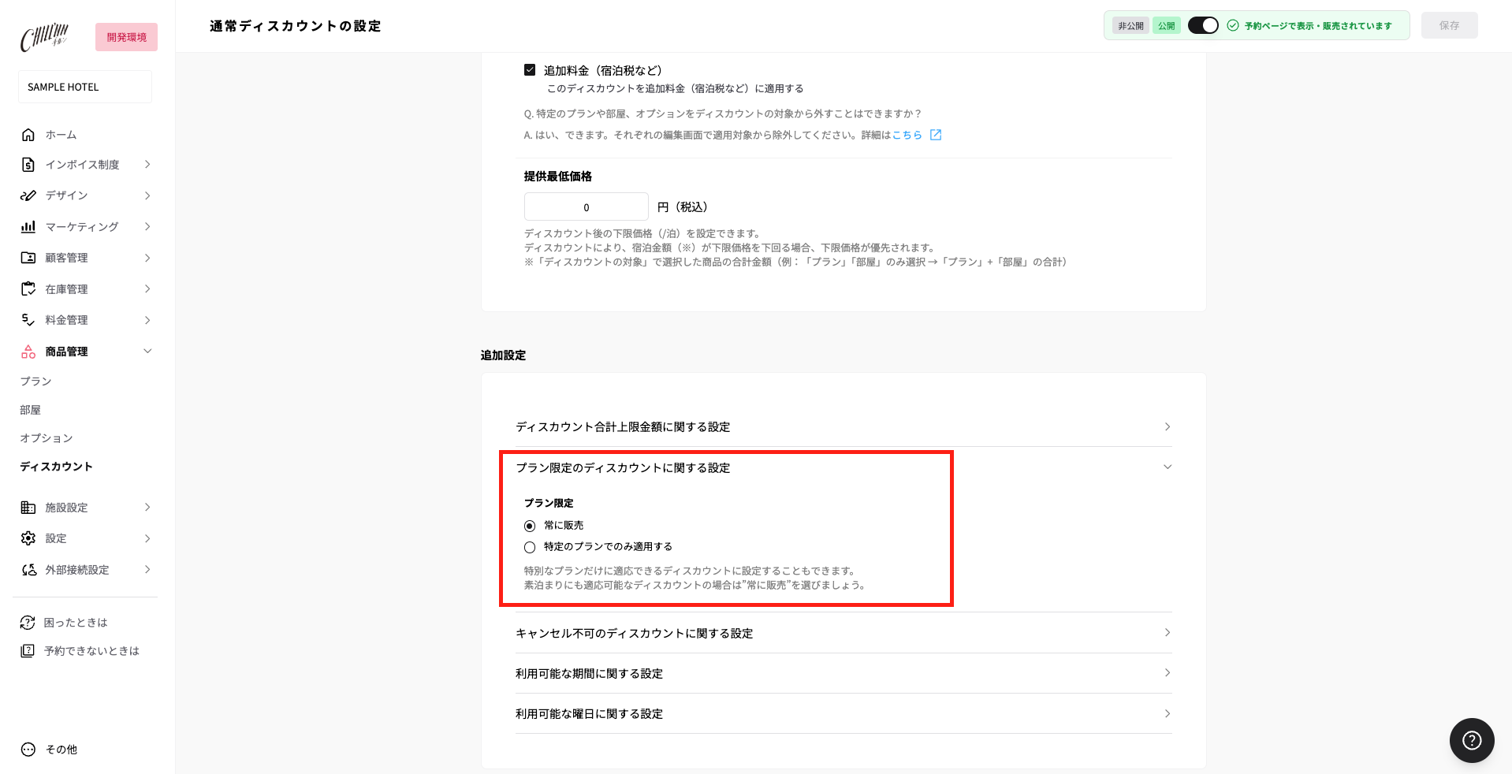The height and width of the screenshot is (774, 1512).
Task: Click the 商品管理 shapes icon
Action: [28, 352]
